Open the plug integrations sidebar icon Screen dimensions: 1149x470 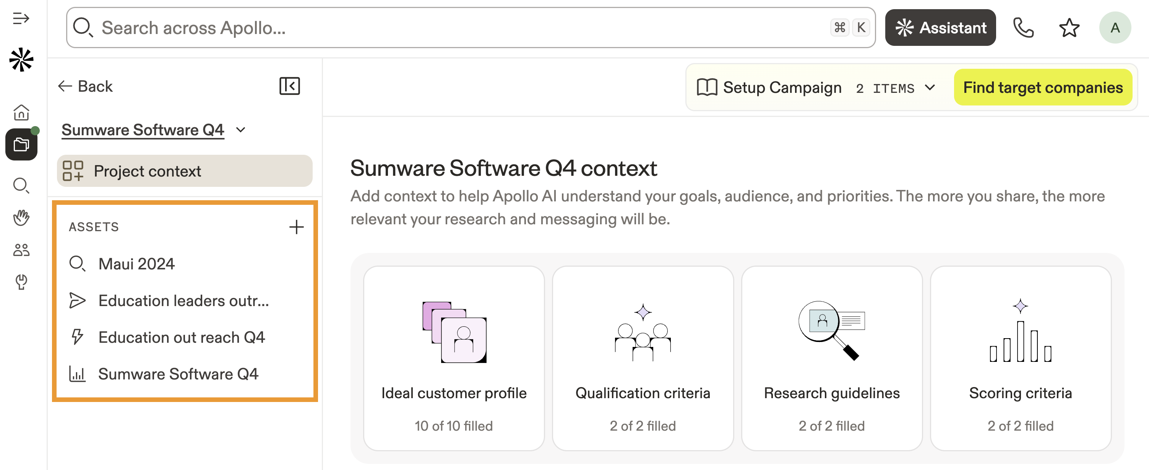click(21, 282)
